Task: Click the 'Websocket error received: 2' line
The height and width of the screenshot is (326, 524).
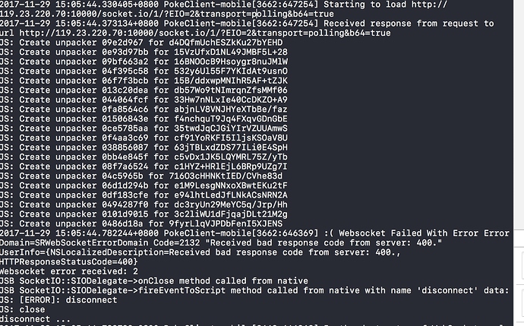Action: [70, 270]
